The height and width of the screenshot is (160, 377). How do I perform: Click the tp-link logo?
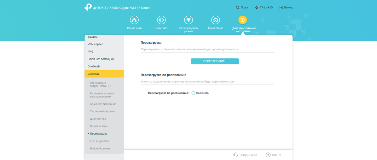tap(94, 7)
